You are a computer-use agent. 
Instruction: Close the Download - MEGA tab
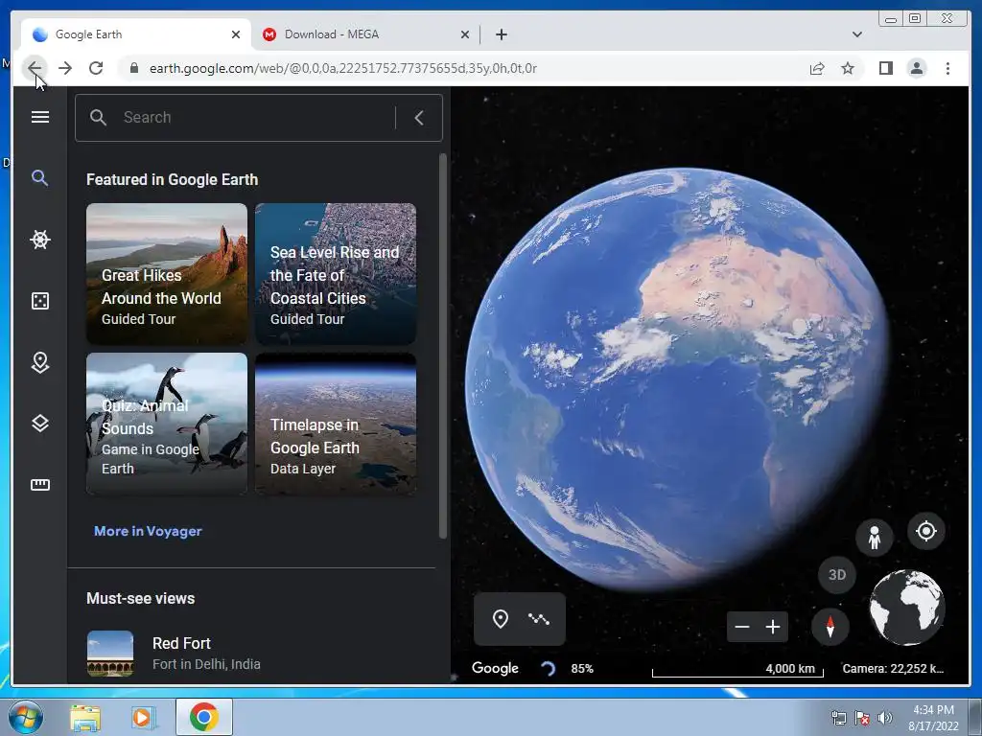[465, 34]
